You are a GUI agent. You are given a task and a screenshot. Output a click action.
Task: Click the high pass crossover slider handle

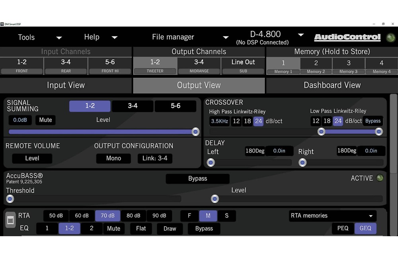point(321,132)
